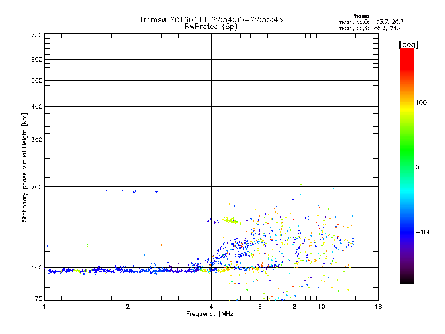Click the x-axis label '16'
Image resolution: width=445 pixels, height=334 pixels.
point(378,307)
